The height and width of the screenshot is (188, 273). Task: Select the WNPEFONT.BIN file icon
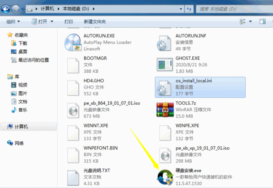point(73,156)
